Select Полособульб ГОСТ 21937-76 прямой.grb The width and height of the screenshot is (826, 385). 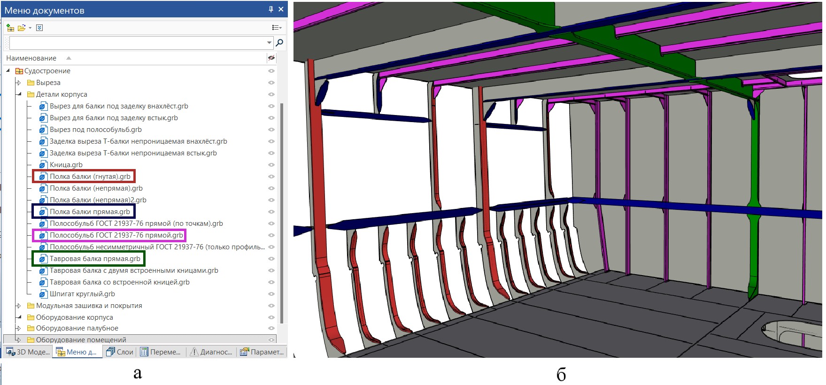tap(116, 235)
